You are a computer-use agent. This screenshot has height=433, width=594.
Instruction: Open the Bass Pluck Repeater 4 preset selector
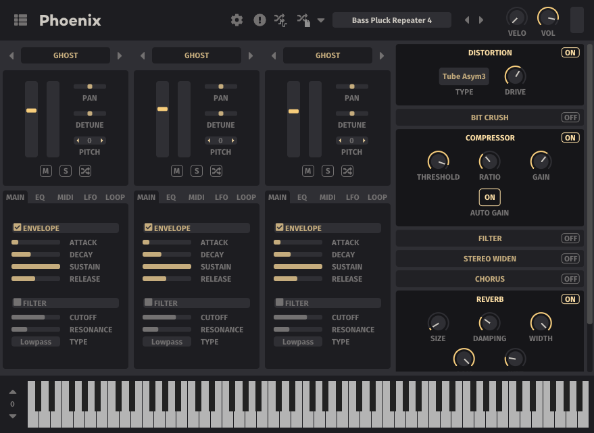(392, 20)
